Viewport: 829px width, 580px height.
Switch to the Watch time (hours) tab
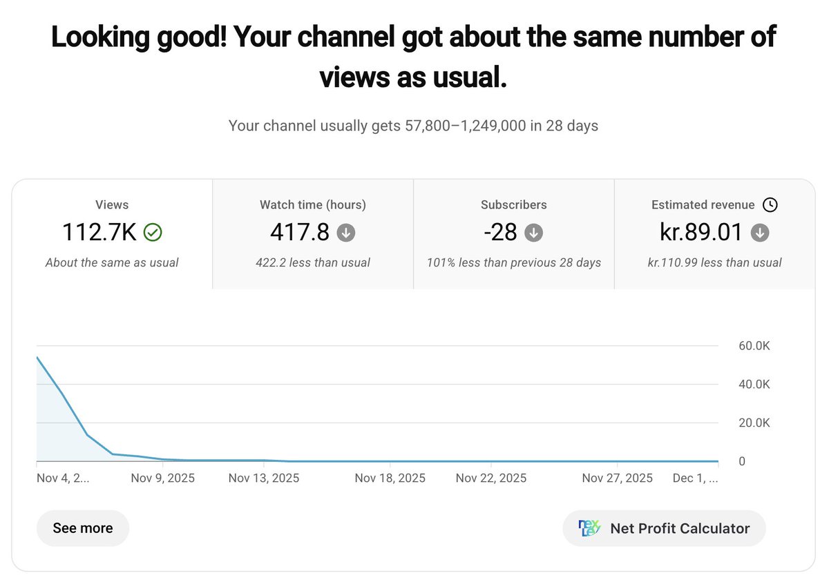(x=313, y=234)
